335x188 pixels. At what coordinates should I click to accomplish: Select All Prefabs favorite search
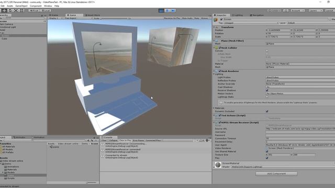point(7,152)
